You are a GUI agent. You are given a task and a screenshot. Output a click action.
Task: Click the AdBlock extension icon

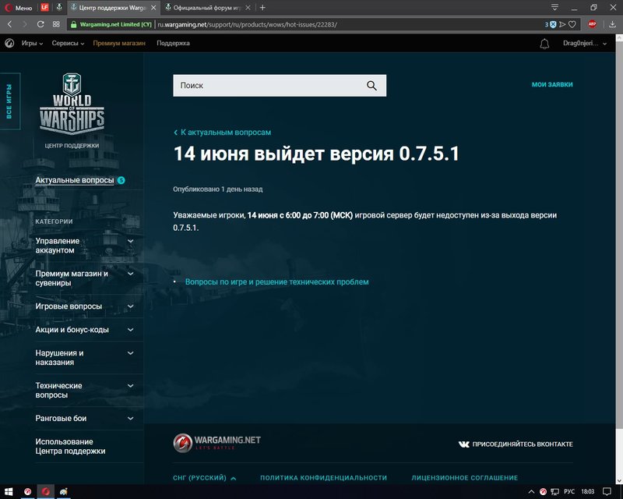click(592, 24)
